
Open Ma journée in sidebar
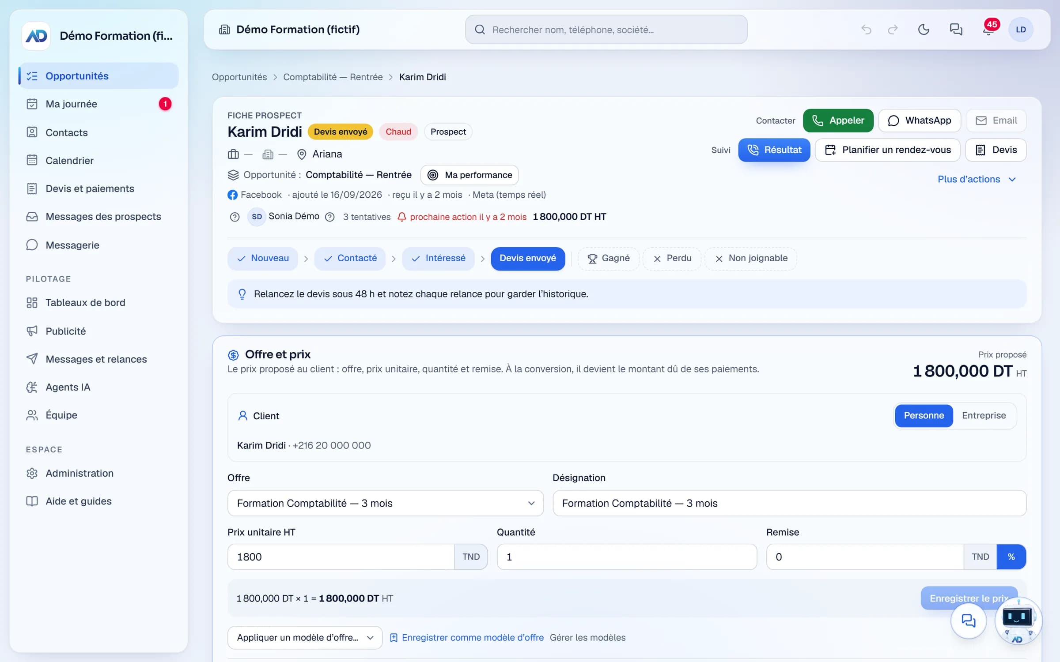click(98, 104)
